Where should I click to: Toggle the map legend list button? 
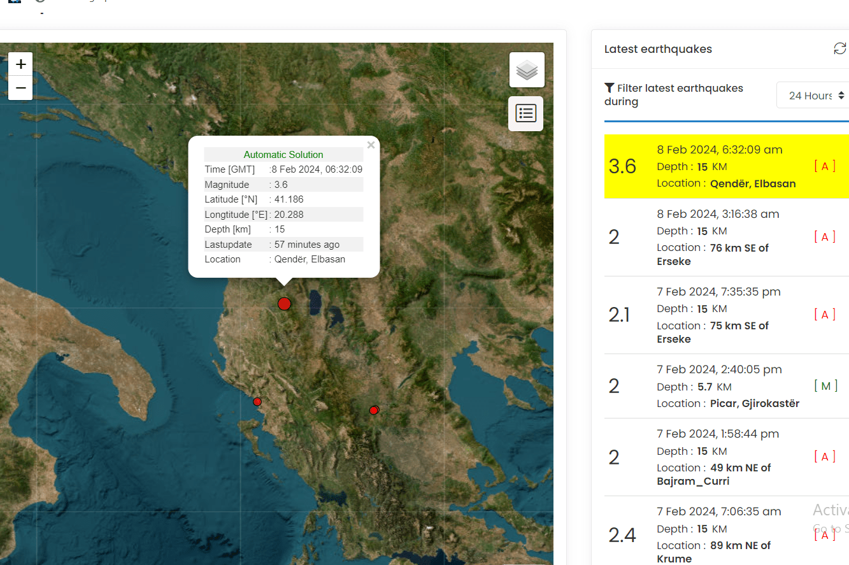(x=525, y=113)
